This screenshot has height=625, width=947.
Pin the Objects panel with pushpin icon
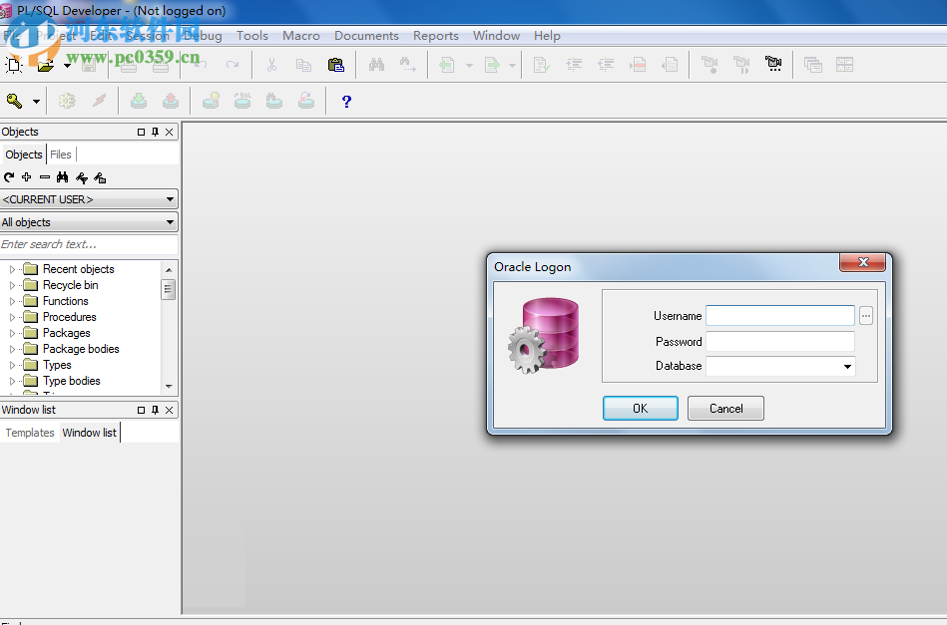click(155, 132)
